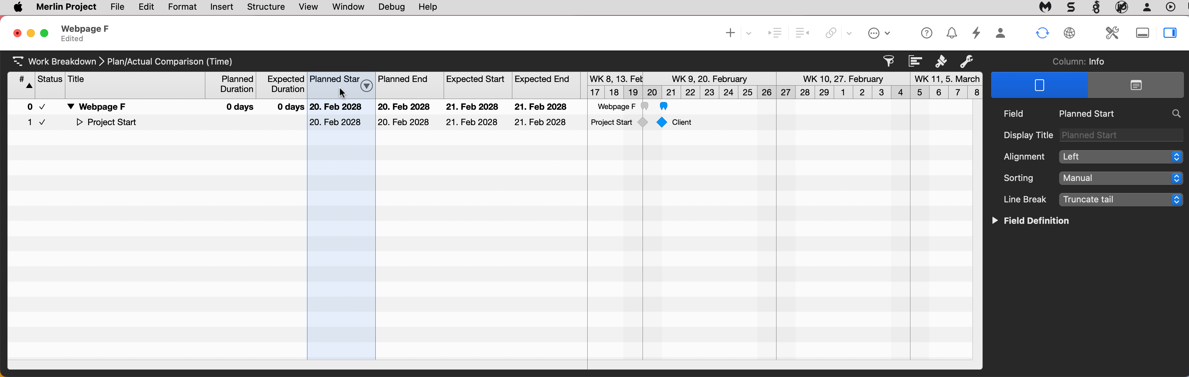Open the Structure menu
The width and height of the screenshot is (1189, 377).
(x=266, y=7)
